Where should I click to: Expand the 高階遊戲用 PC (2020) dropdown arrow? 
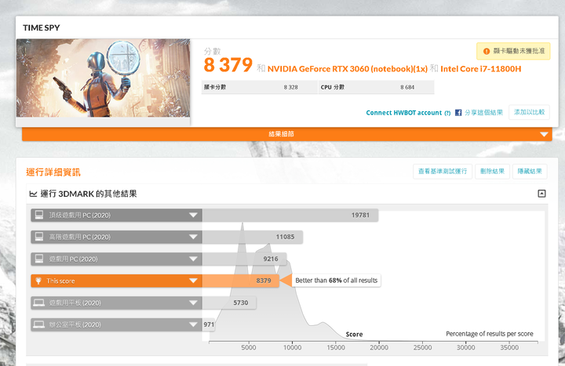pos(193,237)
